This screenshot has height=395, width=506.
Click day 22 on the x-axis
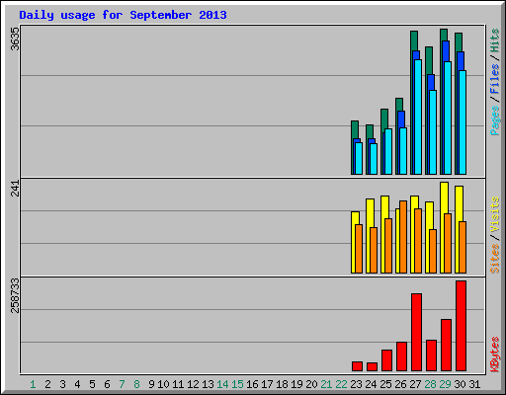pos(341,384)
